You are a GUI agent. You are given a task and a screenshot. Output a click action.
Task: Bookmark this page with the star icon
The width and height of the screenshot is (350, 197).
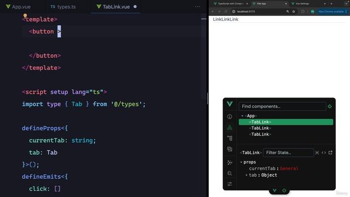pyautogui.click(x=294, y=11)
